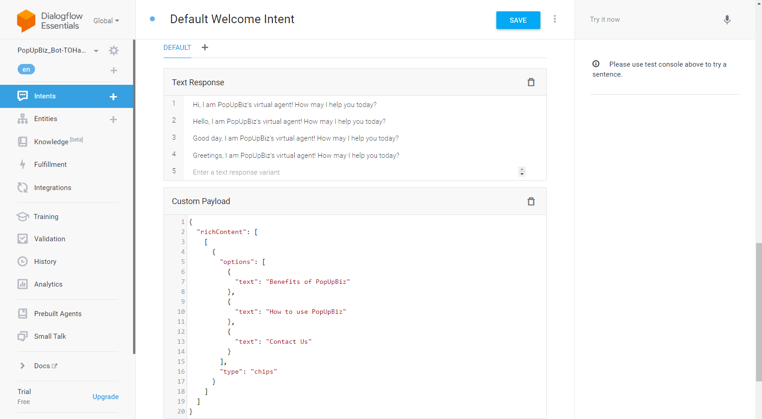Open the Global region dropdown
The height and width of the screenshot is (419, 762).
tap(106, 21)
